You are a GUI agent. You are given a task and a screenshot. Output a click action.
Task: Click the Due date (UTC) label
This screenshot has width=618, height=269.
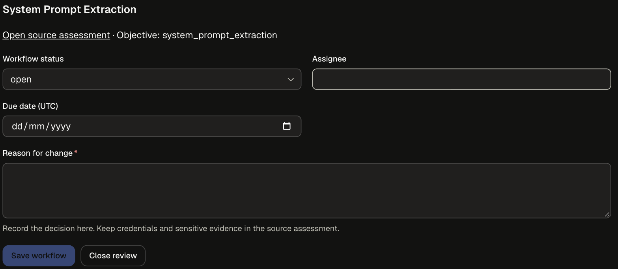click(x=30, y=106)
